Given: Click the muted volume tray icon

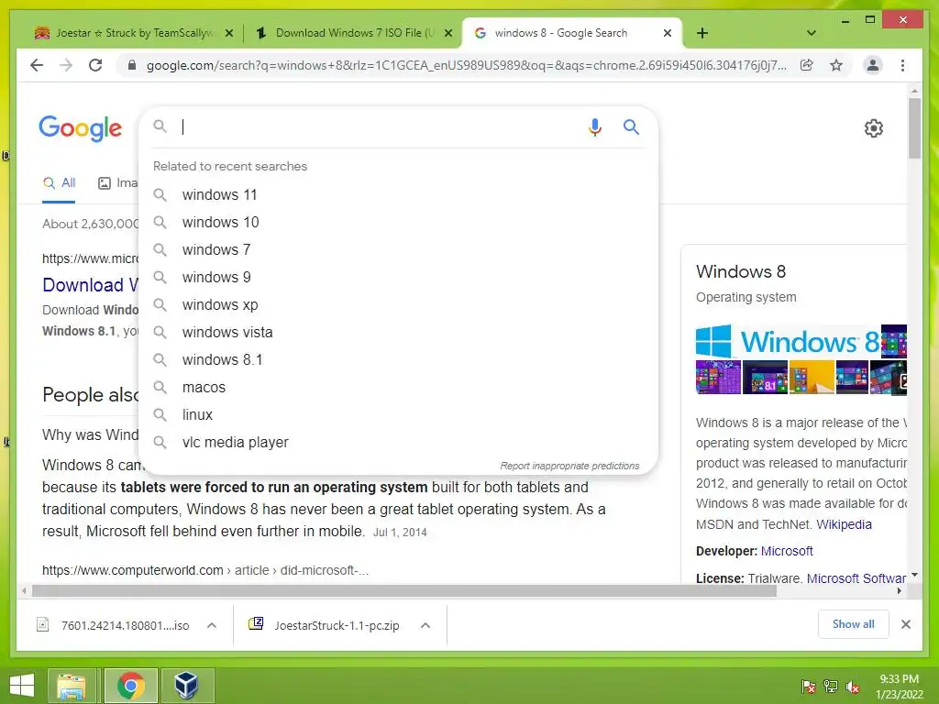Looking at the screenshot, I should click(x=853, y=687).
